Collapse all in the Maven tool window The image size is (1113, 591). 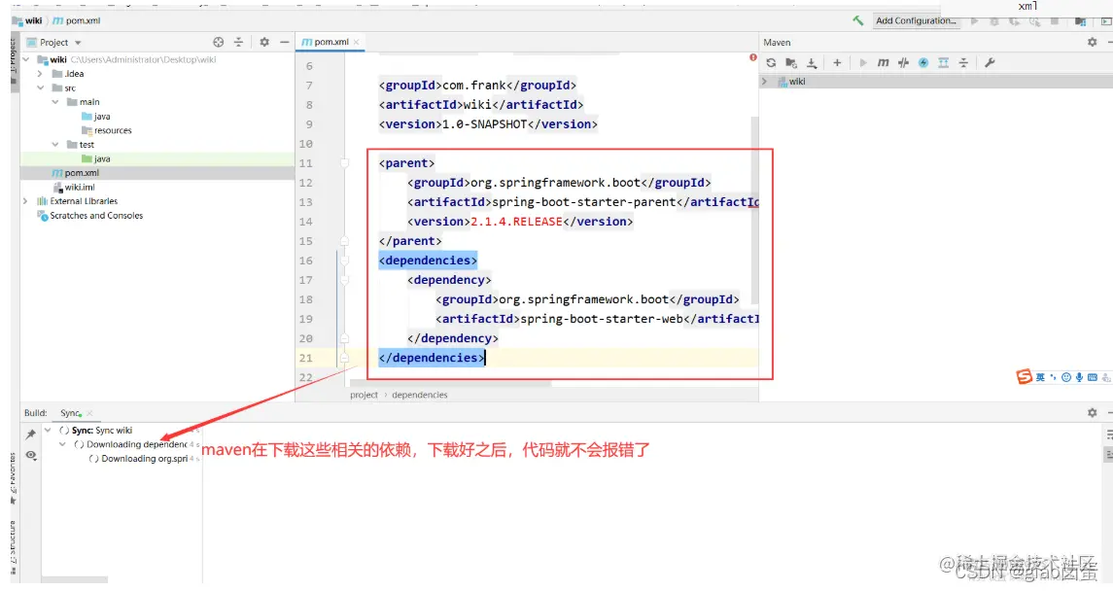(963, 62)
